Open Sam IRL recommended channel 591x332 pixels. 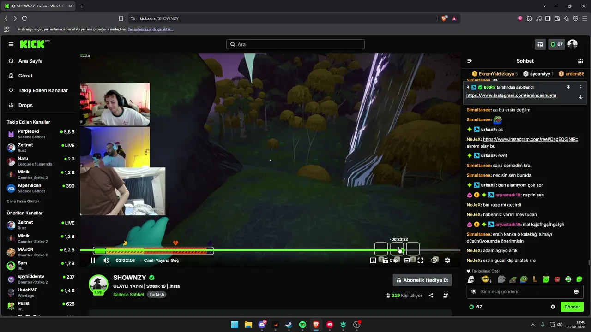[41, 266]
